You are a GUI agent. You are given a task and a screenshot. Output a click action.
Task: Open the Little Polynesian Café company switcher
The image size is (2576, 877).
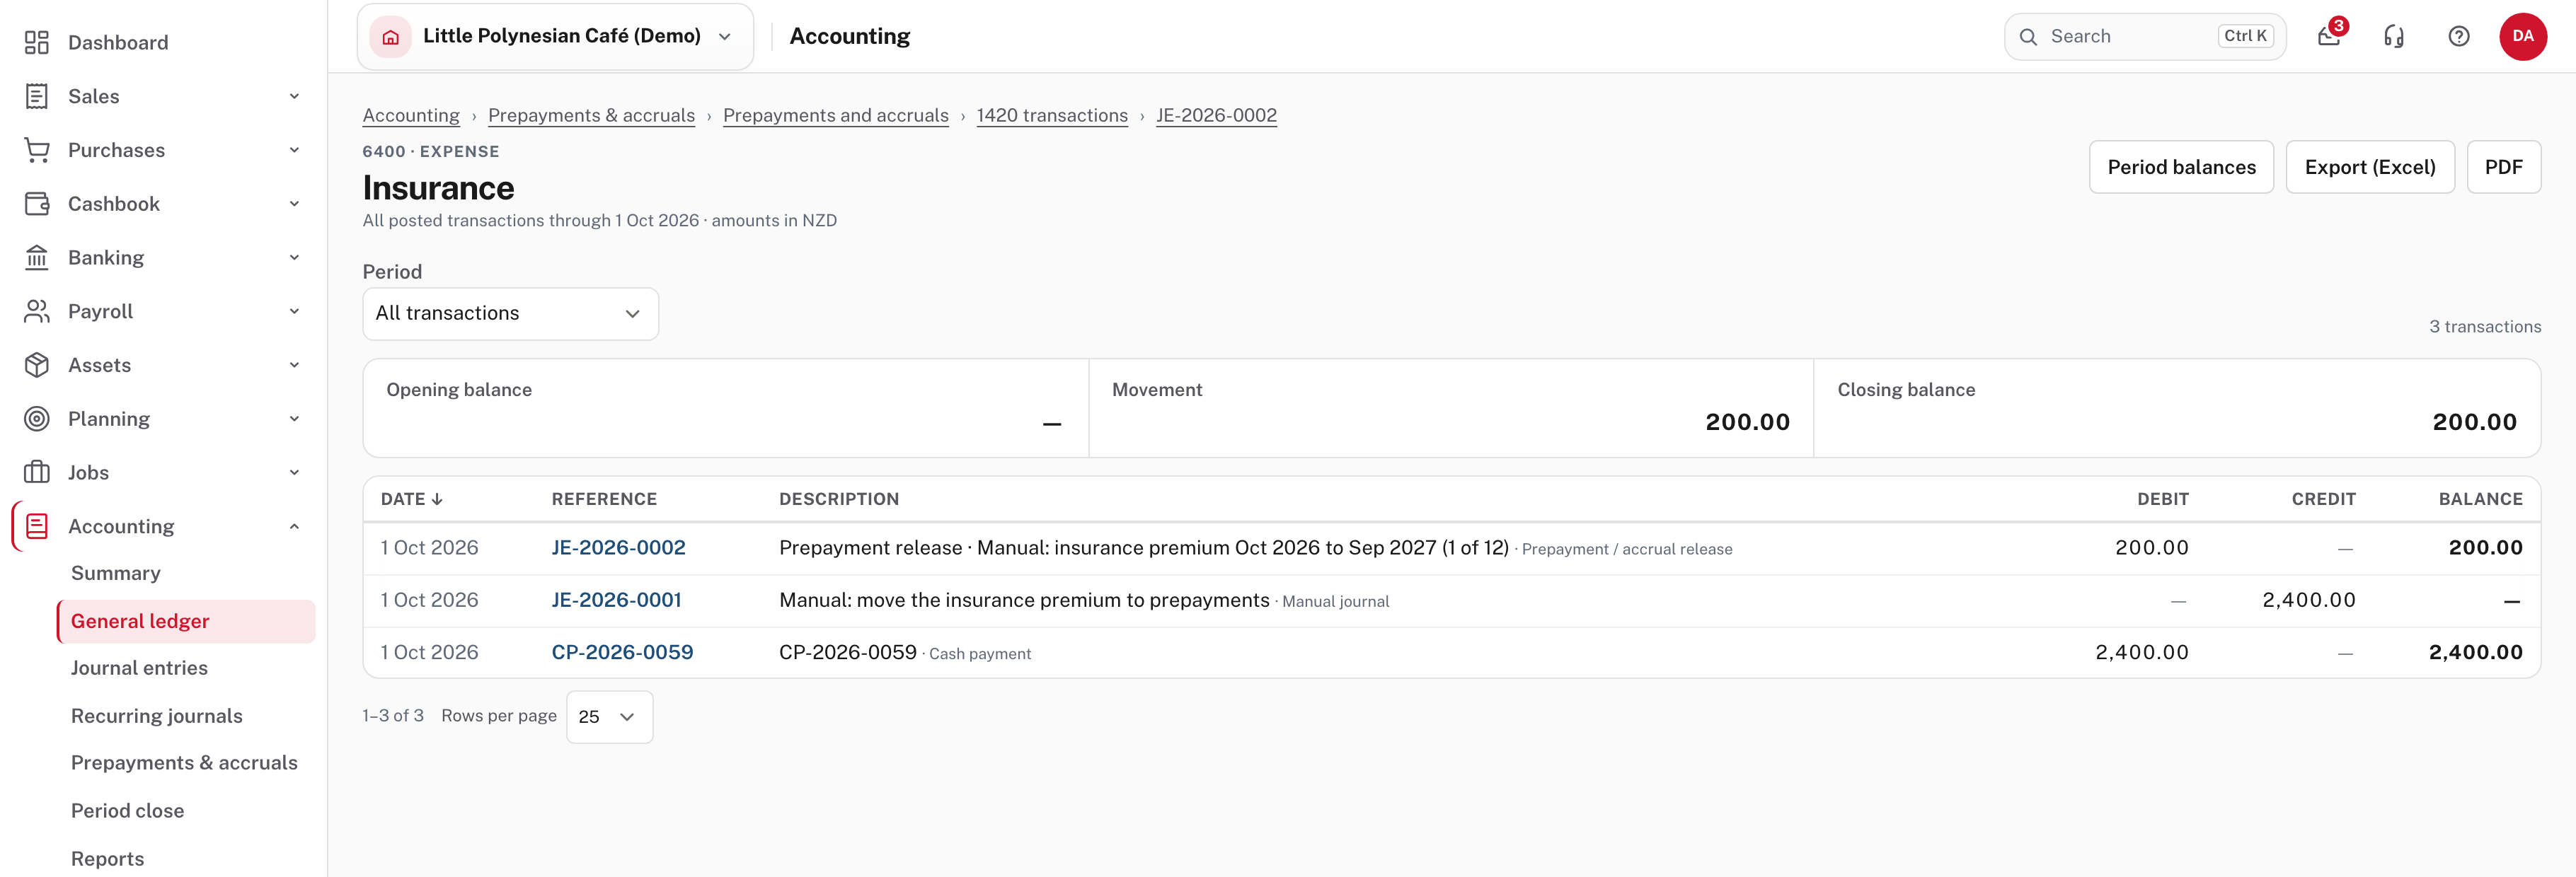click(555, 37)
